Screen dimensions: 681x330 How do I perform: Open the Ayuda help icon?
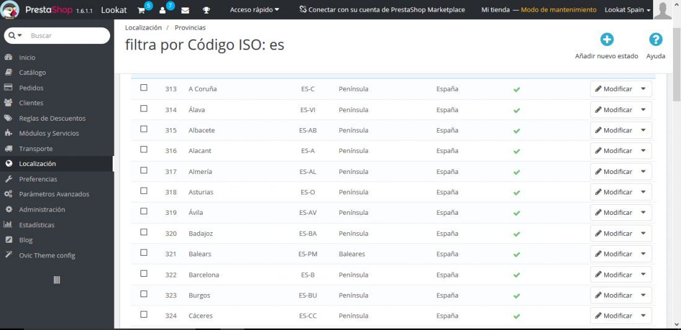[x=656, y=40]
